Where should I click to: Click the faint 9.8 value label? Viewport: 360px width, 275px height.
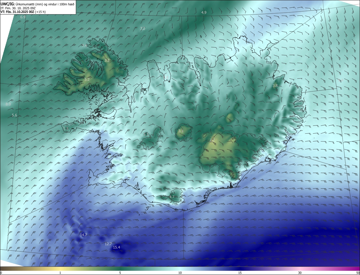pyautogui.click(x=166, y=78)
